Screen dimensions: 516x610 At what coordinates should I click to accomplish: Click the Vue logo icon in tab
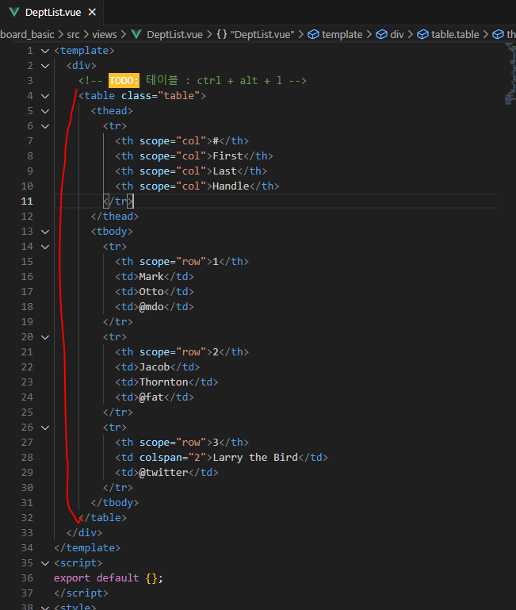coord(14,13)
